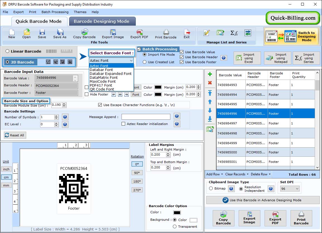Enable Hide Footer checkbox
This screenshot has width=322, height=233.
point(87,94)
